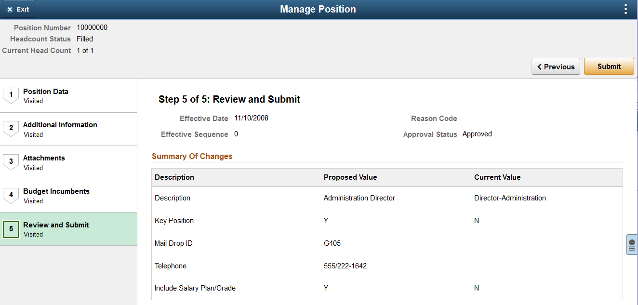Submit the position changes

click(609, 66)
